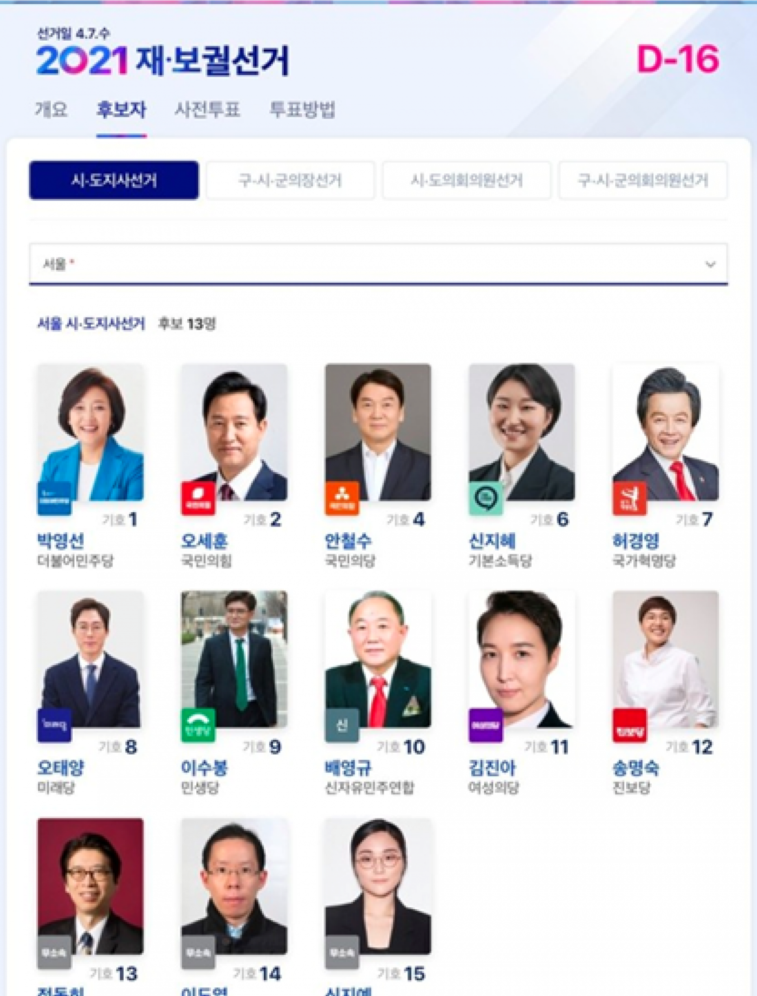
Task: Click candidate 10 배영규 photo
Action: tap(378, 659)
